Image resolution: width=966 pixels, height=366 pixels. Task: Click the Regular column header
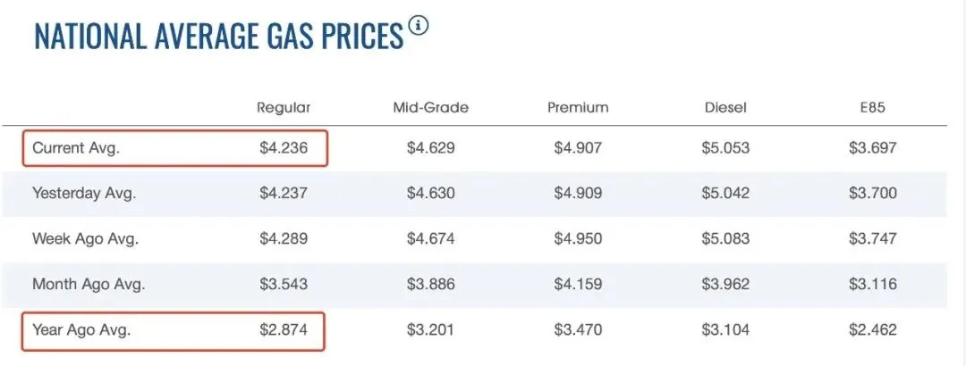pyautogui.click(x=284, y=107)
